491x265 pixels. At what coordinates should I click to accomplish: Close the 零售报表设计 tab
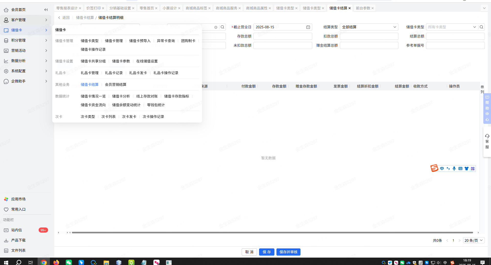click(x=80, y=8)
